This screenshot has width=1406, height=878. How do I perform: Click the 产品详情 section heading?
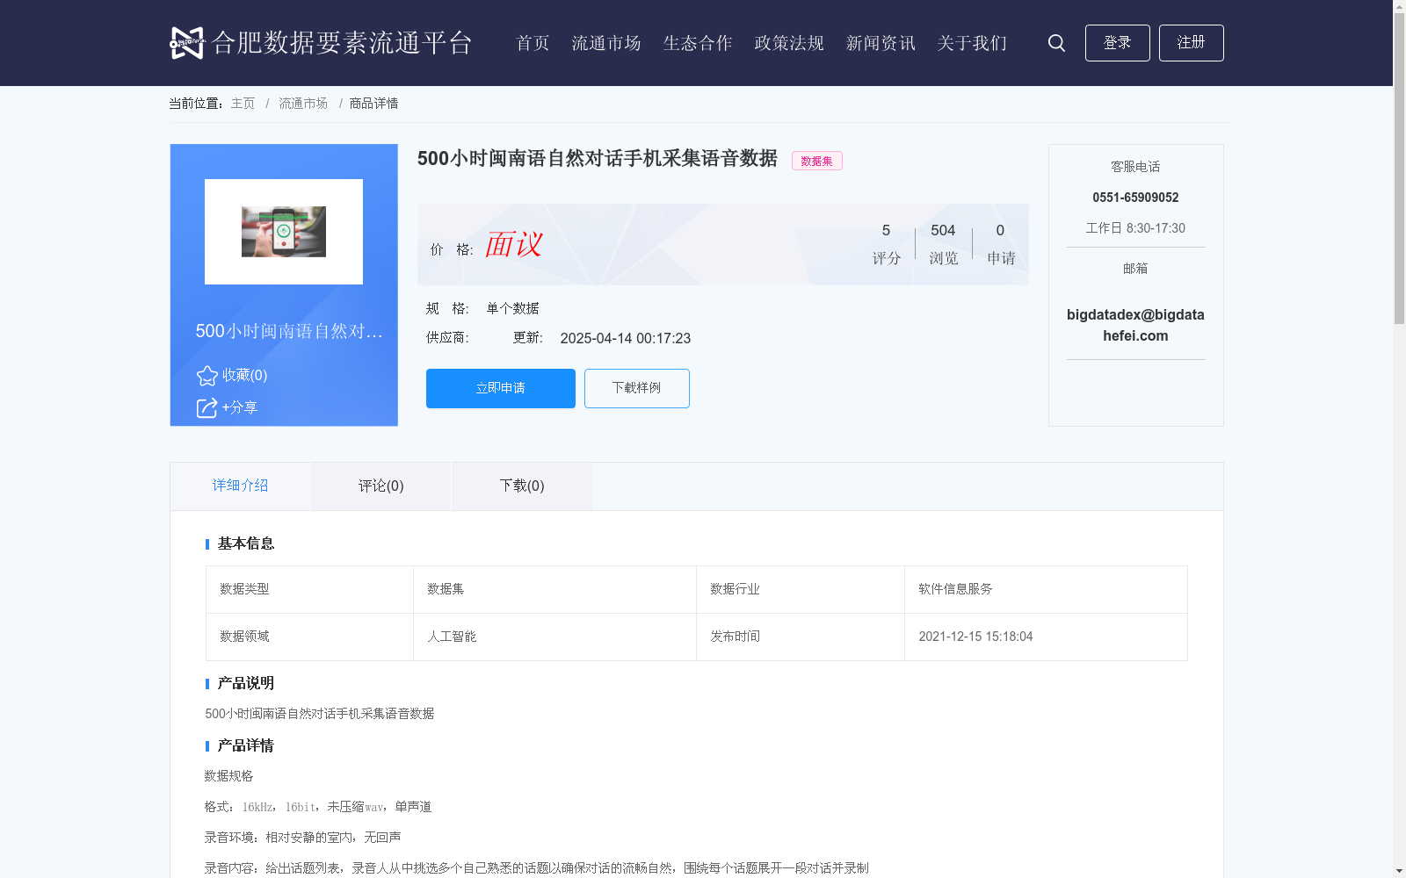[246, 745]
